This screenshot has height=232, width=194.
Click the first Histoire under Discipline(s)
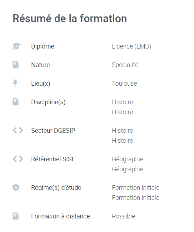(123, 102)
